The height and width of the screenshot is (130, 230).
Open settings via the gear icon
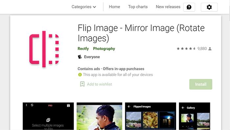[x=209, y=7]
